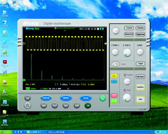Open the Display settings button
Viewport: 168px width, 134px height.
click(x=140, y=28)
